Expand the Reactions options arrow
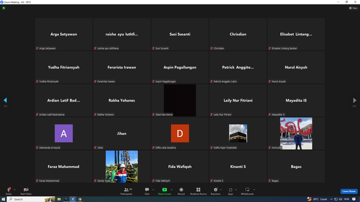The image size is (360, 202). 221,190
